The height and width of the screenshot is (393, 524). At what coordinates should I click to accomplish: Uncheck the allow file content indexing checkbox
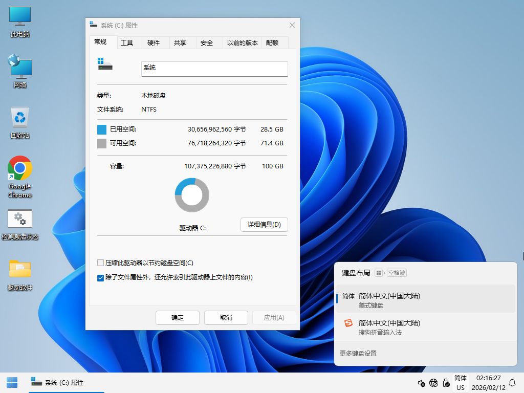(x=101, y=278)
